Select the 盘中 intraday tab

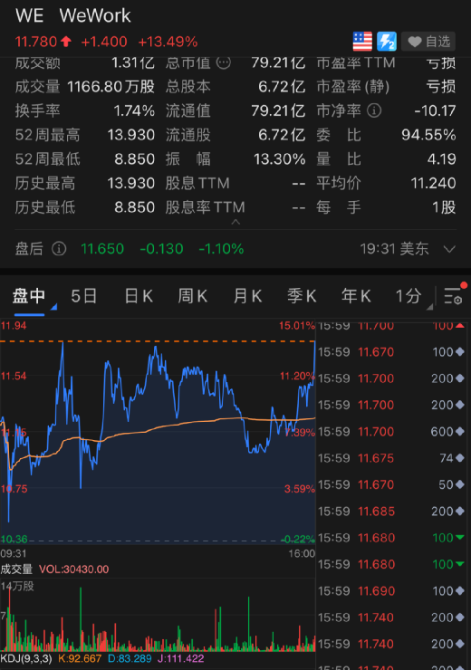coord(29,296)
